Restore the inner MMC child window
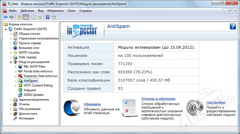The width and height of the screenshot is (240, 134). tap(230, 11)
